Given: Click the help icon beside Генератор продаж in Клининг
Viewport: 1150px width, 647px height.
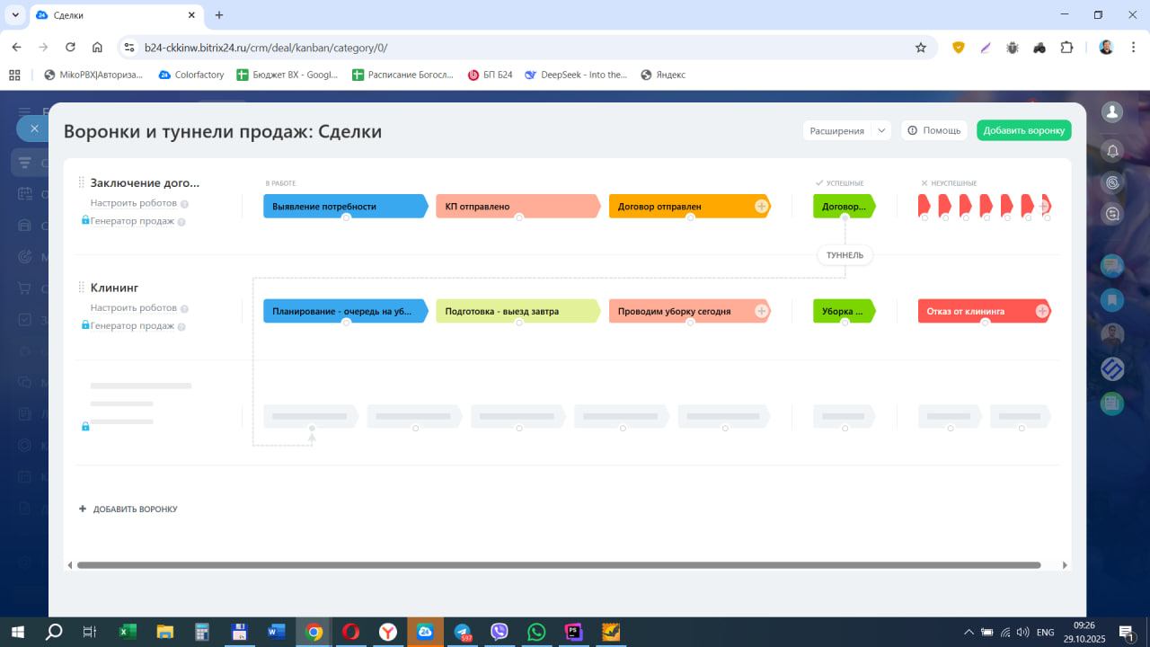Looking at the screenshot, I should (x=181, y=326).
